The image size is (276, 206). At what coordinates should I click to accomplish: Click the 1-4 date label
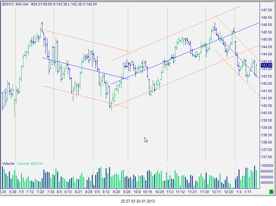click(x=239, y=192)
